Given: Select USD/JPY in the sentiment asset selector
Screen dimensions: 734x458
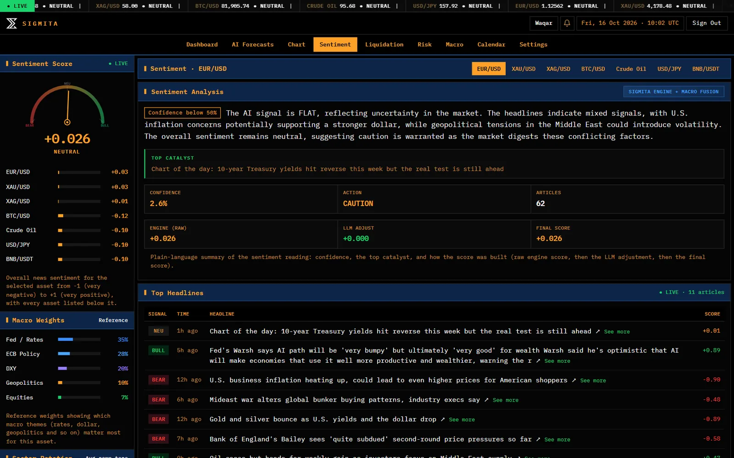Looking at the screenshot, I should click(669, 69).
